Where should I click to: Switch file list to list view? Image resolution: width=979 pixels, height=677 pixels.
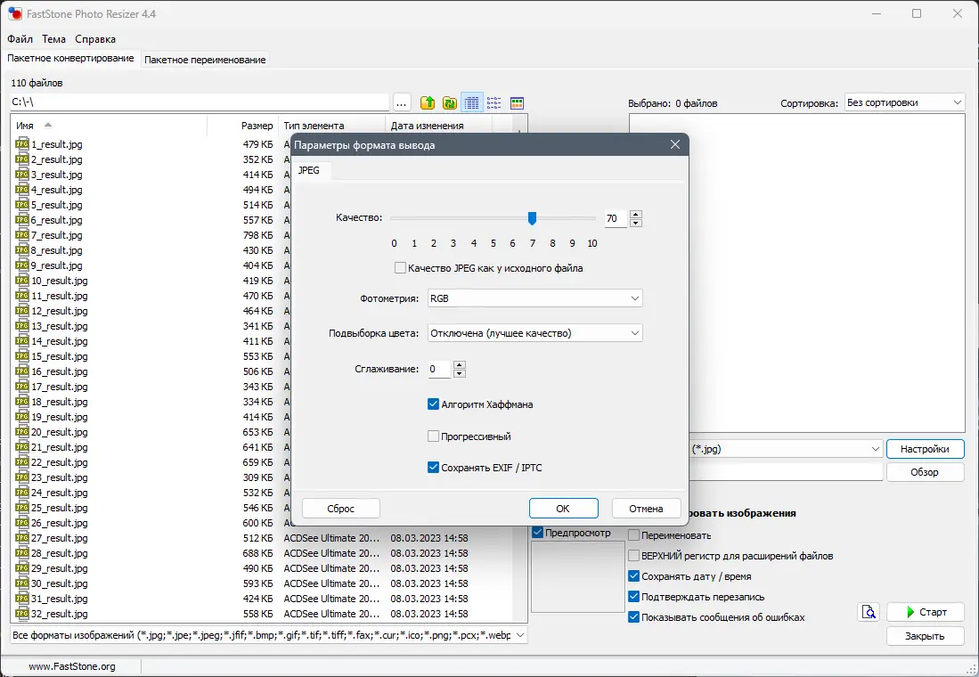494,103
